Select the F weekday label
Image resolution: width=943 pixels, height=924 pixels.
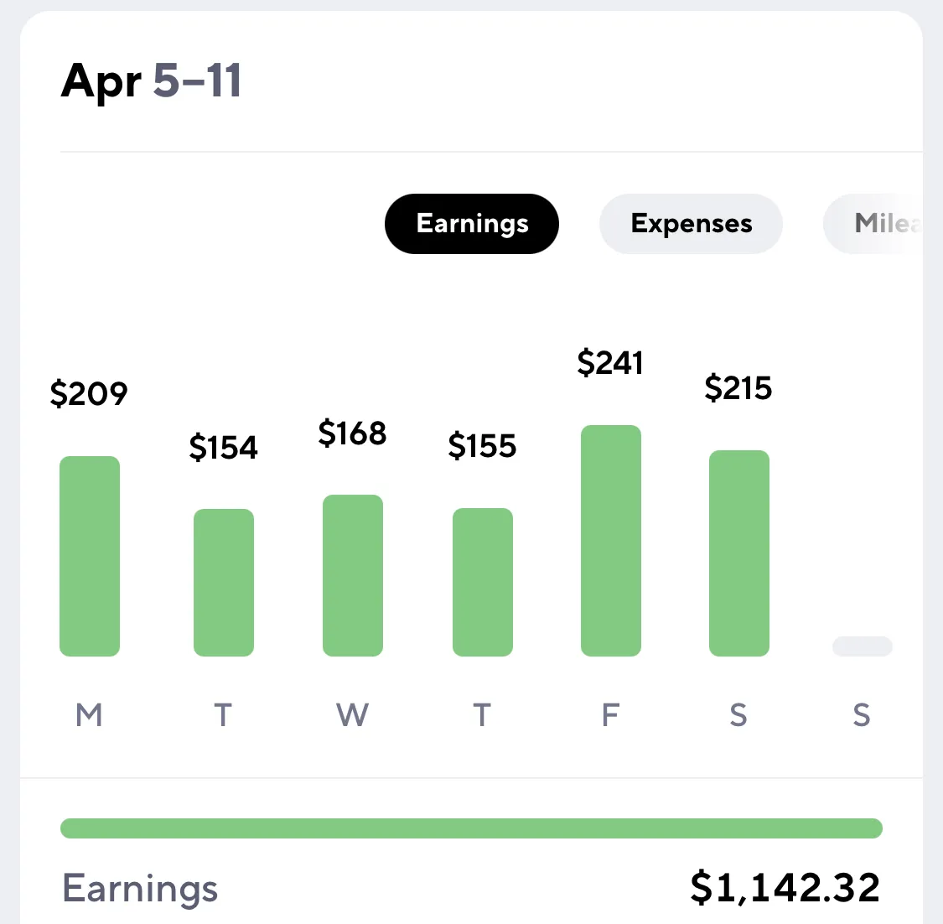610,714
